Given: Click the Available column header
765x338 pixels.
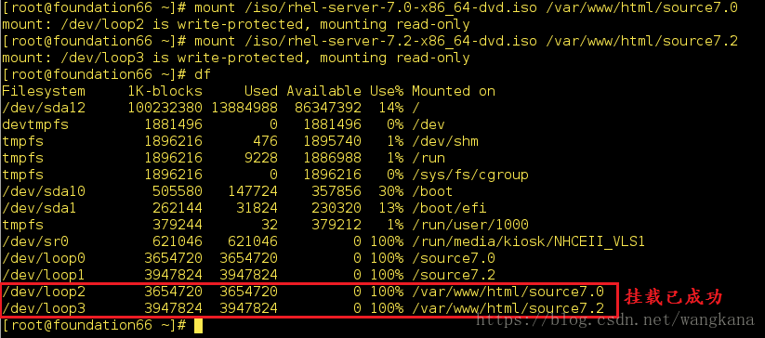Looking at the screenshot, I should [324, 91].
